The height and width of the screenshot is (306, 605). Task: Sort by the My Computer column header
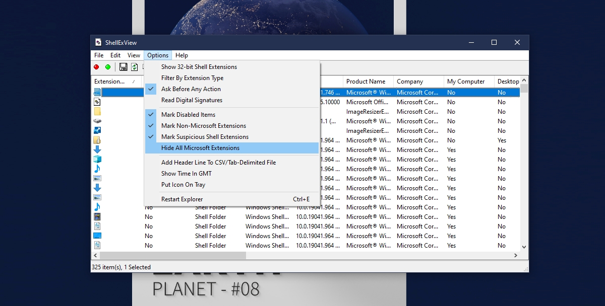[x=469, y=82]
